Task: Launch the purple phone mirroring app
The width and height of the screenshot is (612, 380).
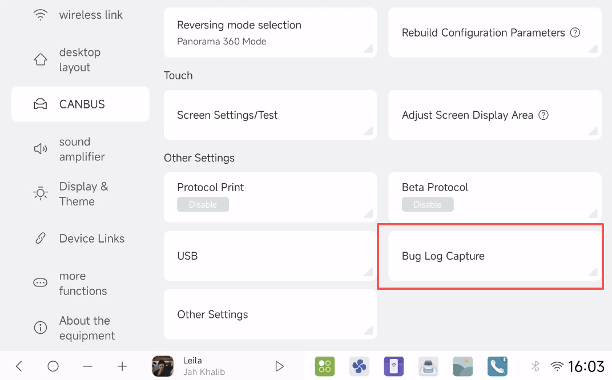Action: [394, 366]
